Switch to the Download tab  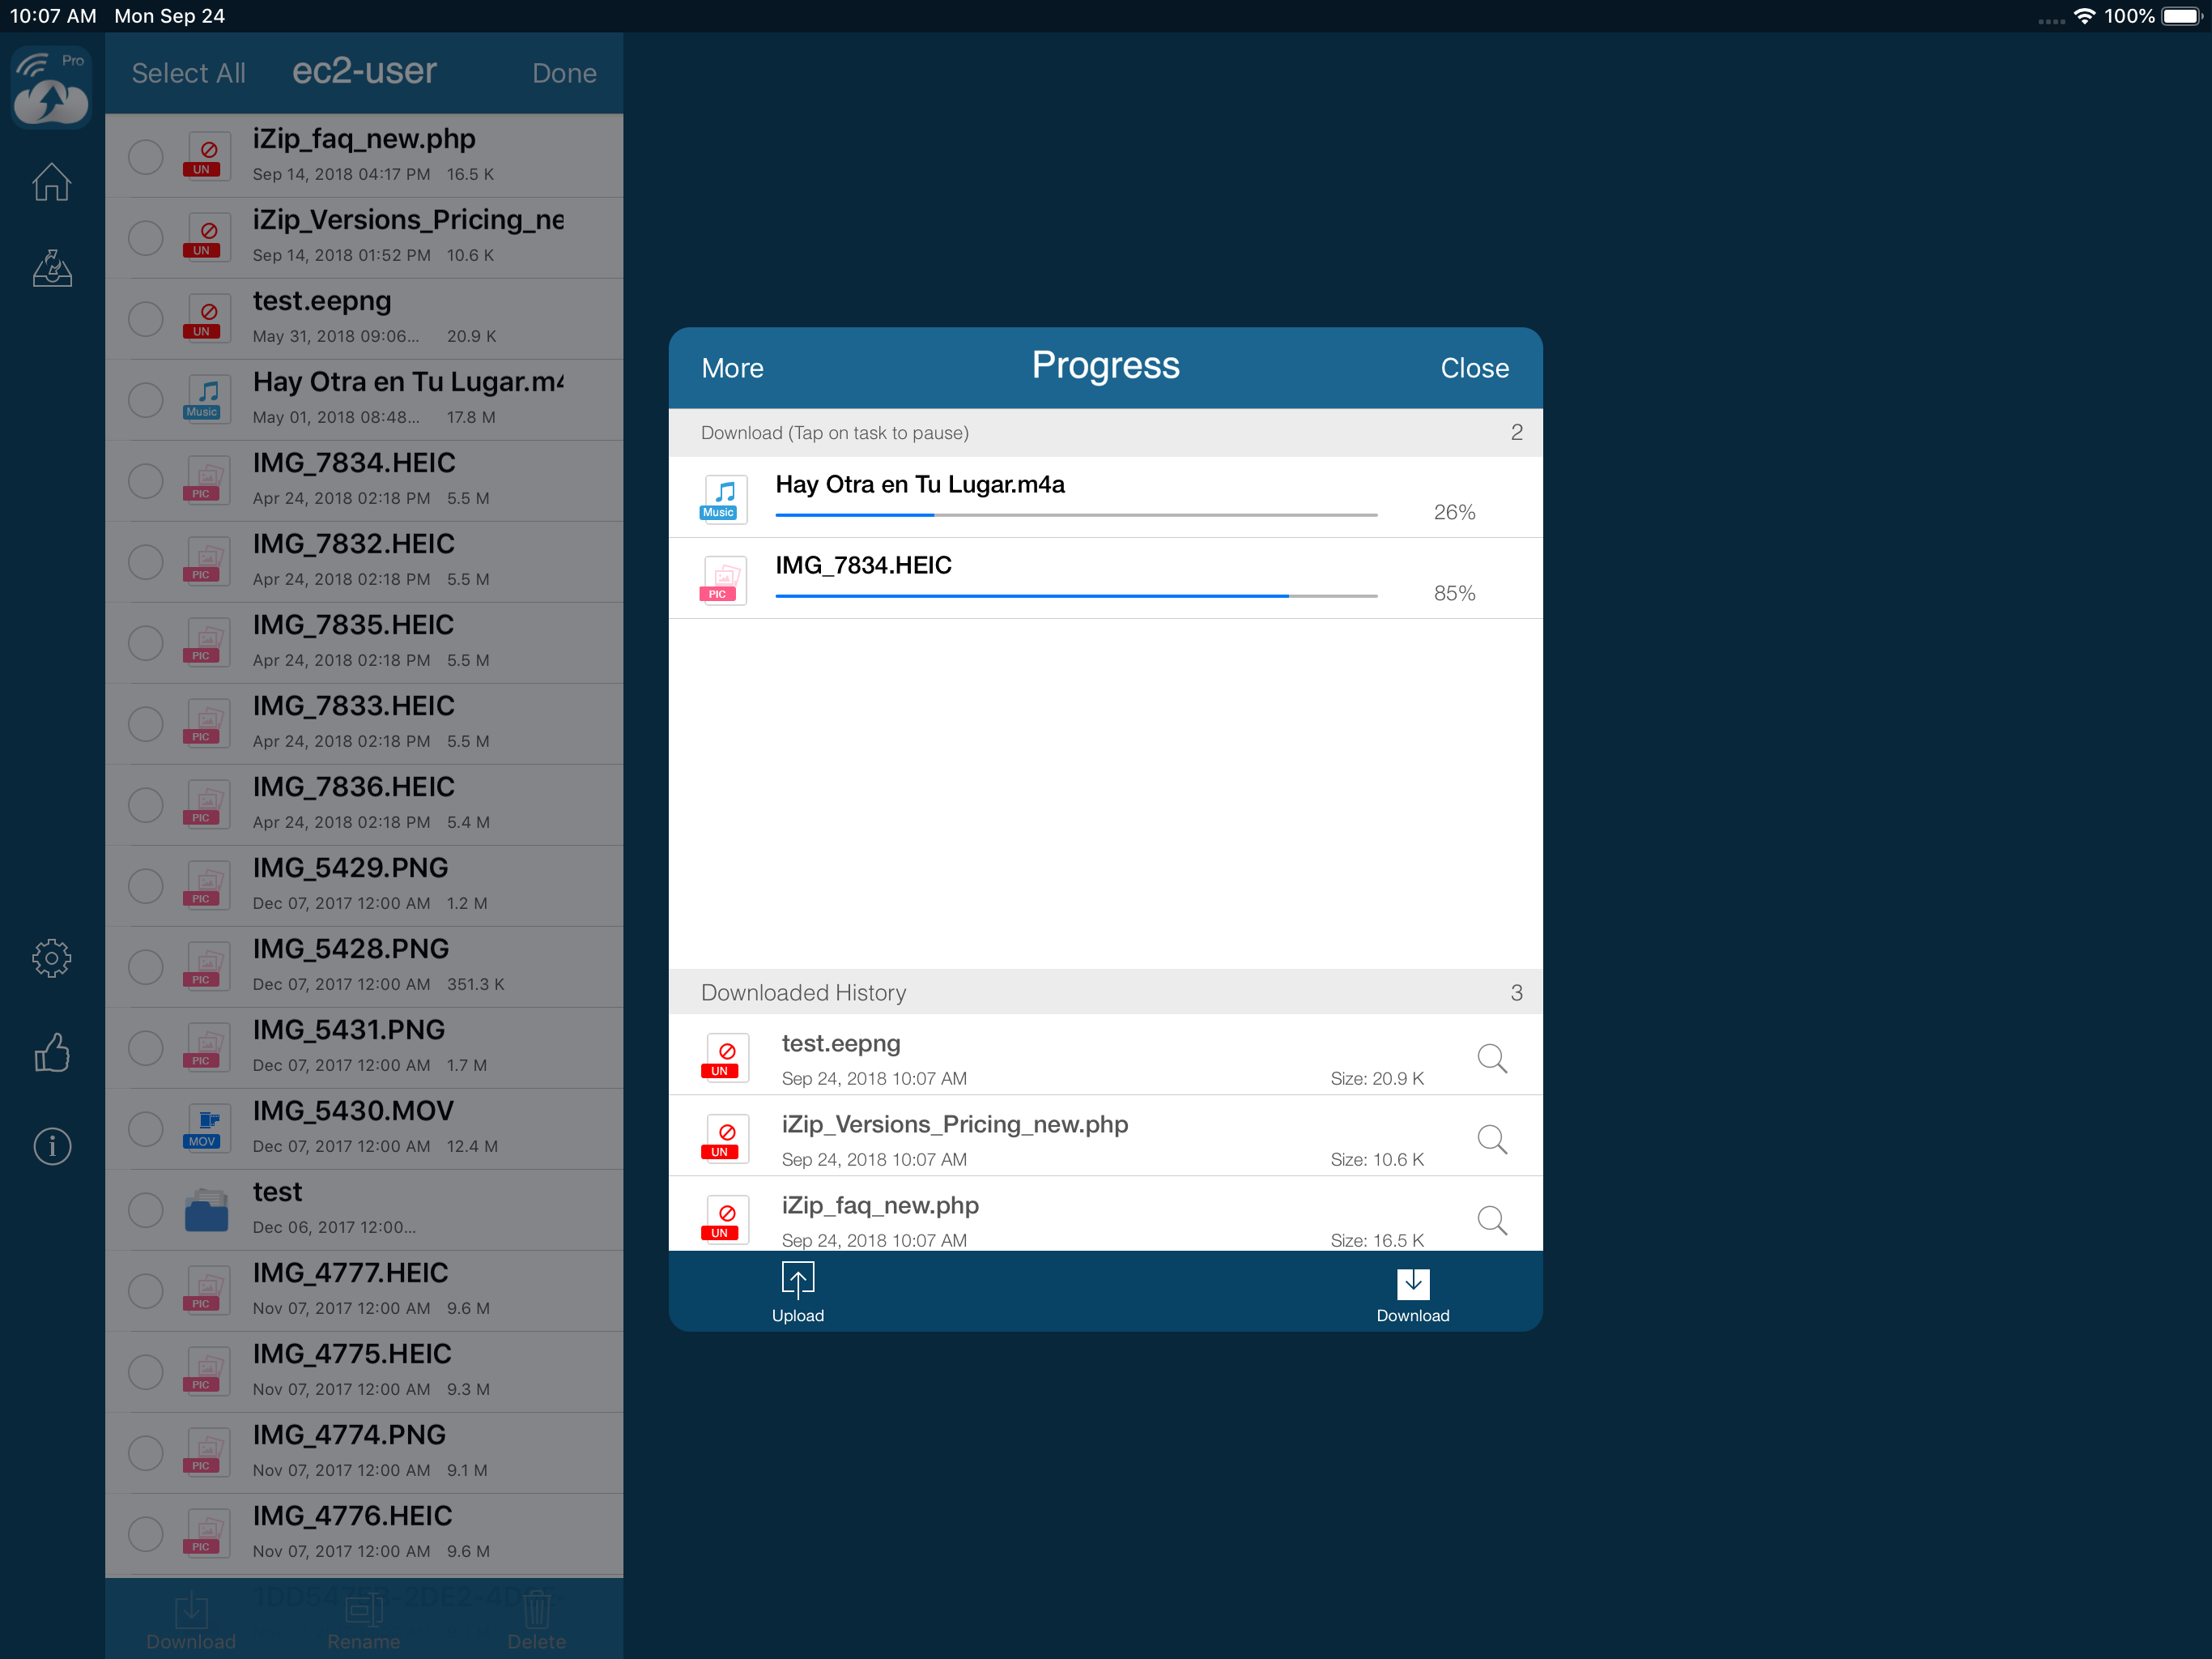coord(1412,1292)
